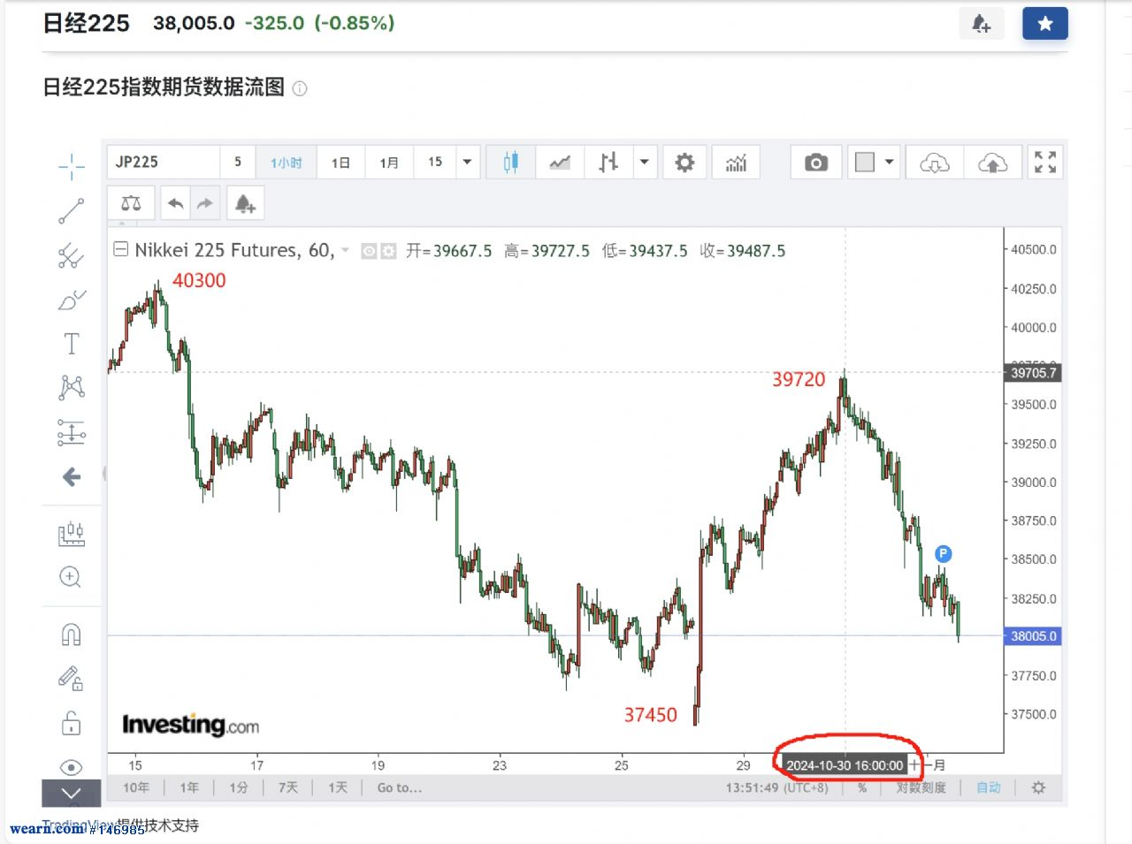Image resolution: width=1132 pixels, height=844 pixels.
Task: Switch to the 1小时 interval
Action: pyautogui.click(x=286, y=163)
